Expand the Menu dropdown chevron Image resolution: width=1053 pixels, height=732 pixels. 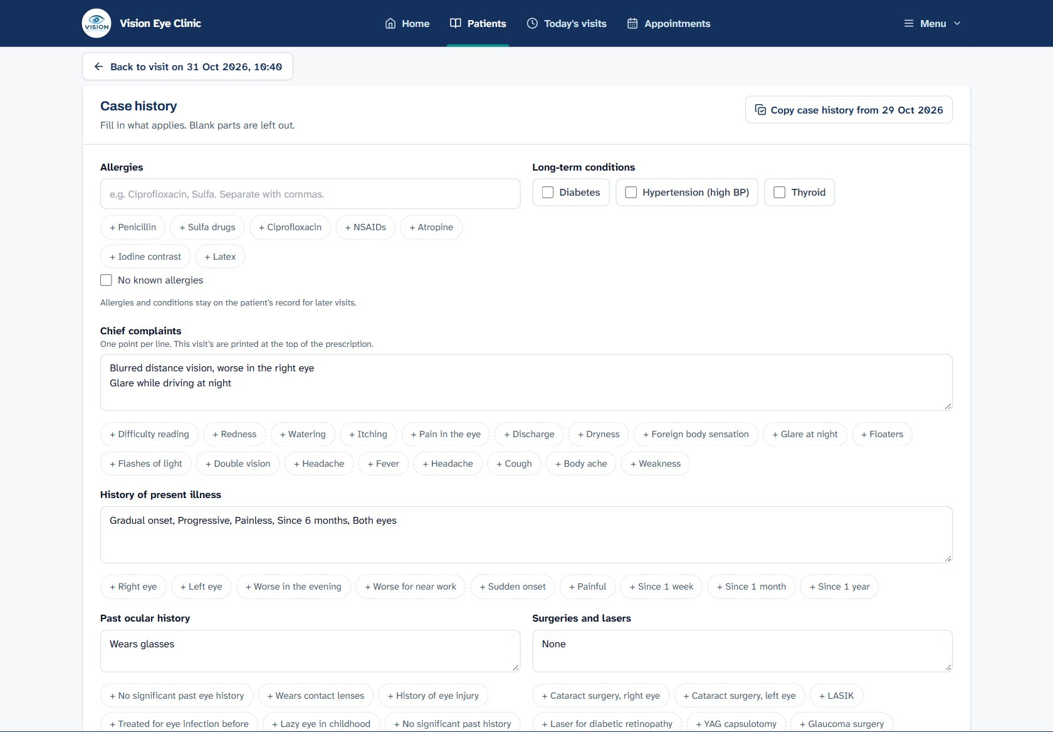[957, 23]
